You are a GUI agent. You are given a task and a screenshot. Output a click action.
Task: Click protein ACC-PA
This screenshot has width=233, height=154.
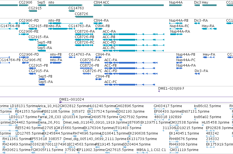pyautogui.click(x=111, y=60)
